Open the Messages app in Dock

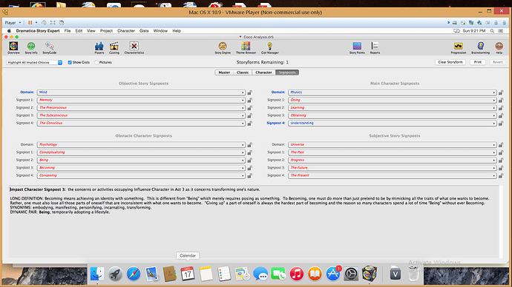[260, 274]
